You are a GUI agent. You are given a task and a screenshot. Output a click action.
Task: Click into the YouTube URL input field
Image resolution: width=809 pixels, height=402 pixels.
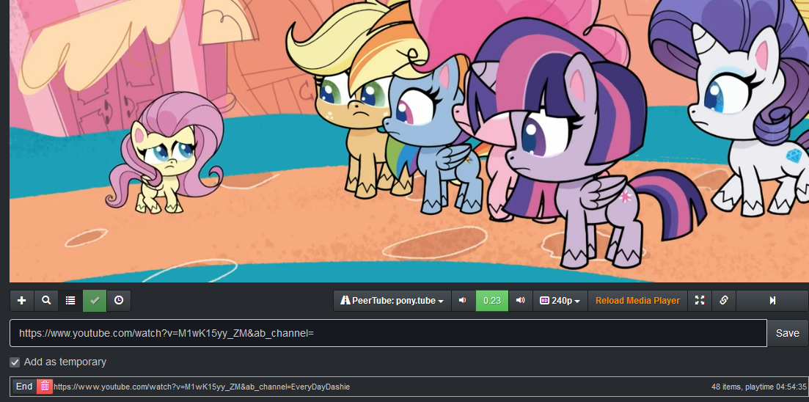(388, 333)
